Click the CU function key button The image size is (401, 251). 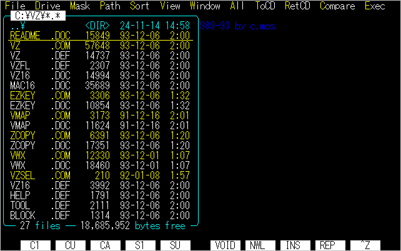(x=71, y=245)
